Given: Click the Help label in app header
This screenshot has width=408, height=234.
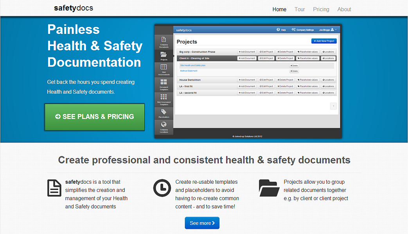Looking at the screenshot, I should point(283,30).
